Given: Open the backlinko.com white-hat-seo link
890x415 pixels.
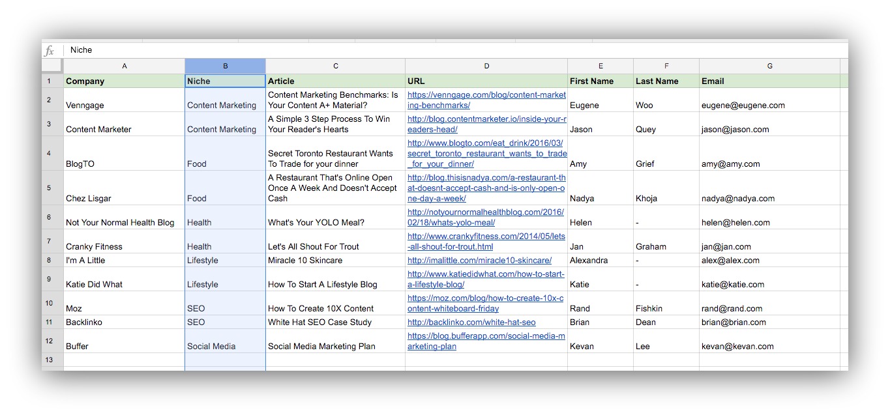Looking at the screenshot, I should point(471,322).
